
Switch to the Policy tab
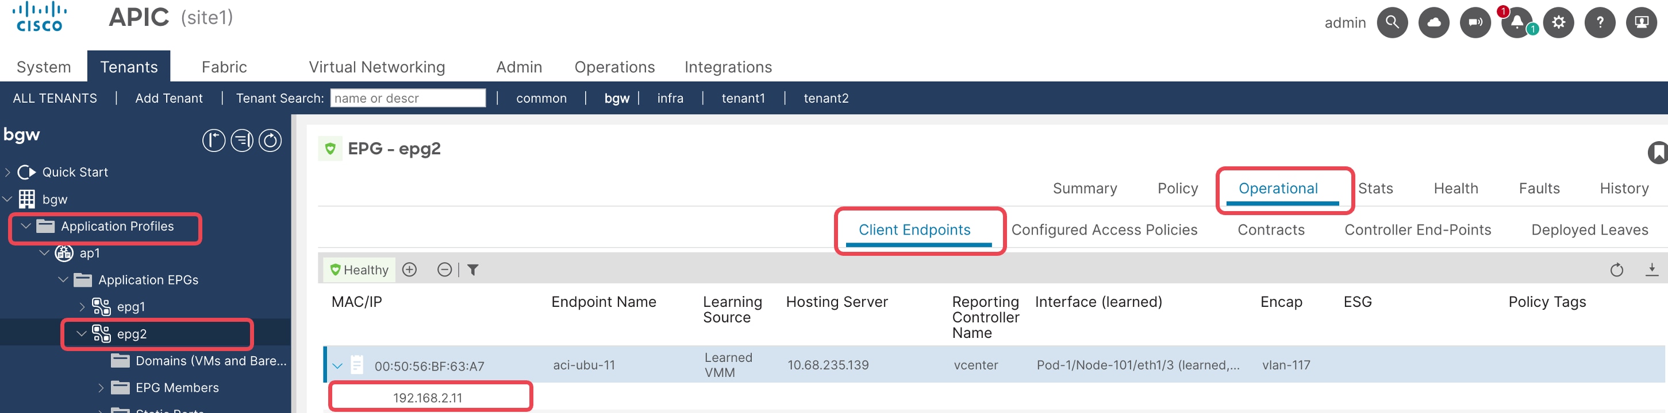(1177, 188)
